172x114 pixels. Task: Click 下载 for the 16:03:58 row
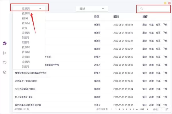165,25
